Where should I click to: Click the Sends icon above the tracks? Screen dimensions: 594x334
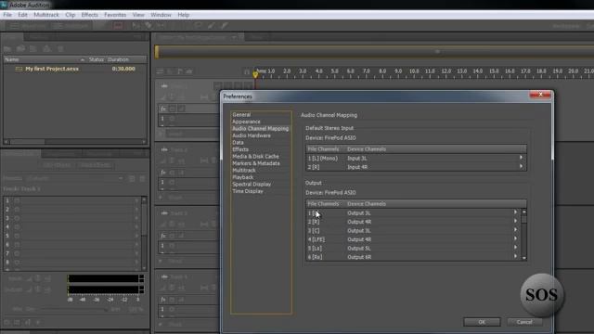[179, 71]
